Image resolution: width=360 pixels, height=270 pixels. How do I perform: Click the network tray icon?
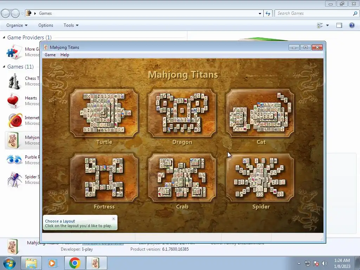(x=307, y=263)
